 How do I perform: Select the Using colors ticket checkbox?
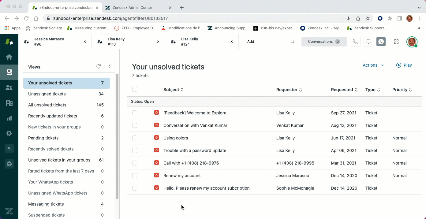pyautogui.click(x=135, y=138)
